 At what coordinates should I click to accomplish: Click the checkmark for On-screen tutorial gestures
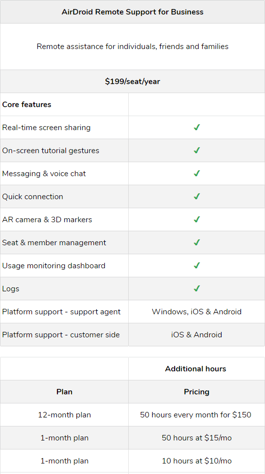pos(197,151)
